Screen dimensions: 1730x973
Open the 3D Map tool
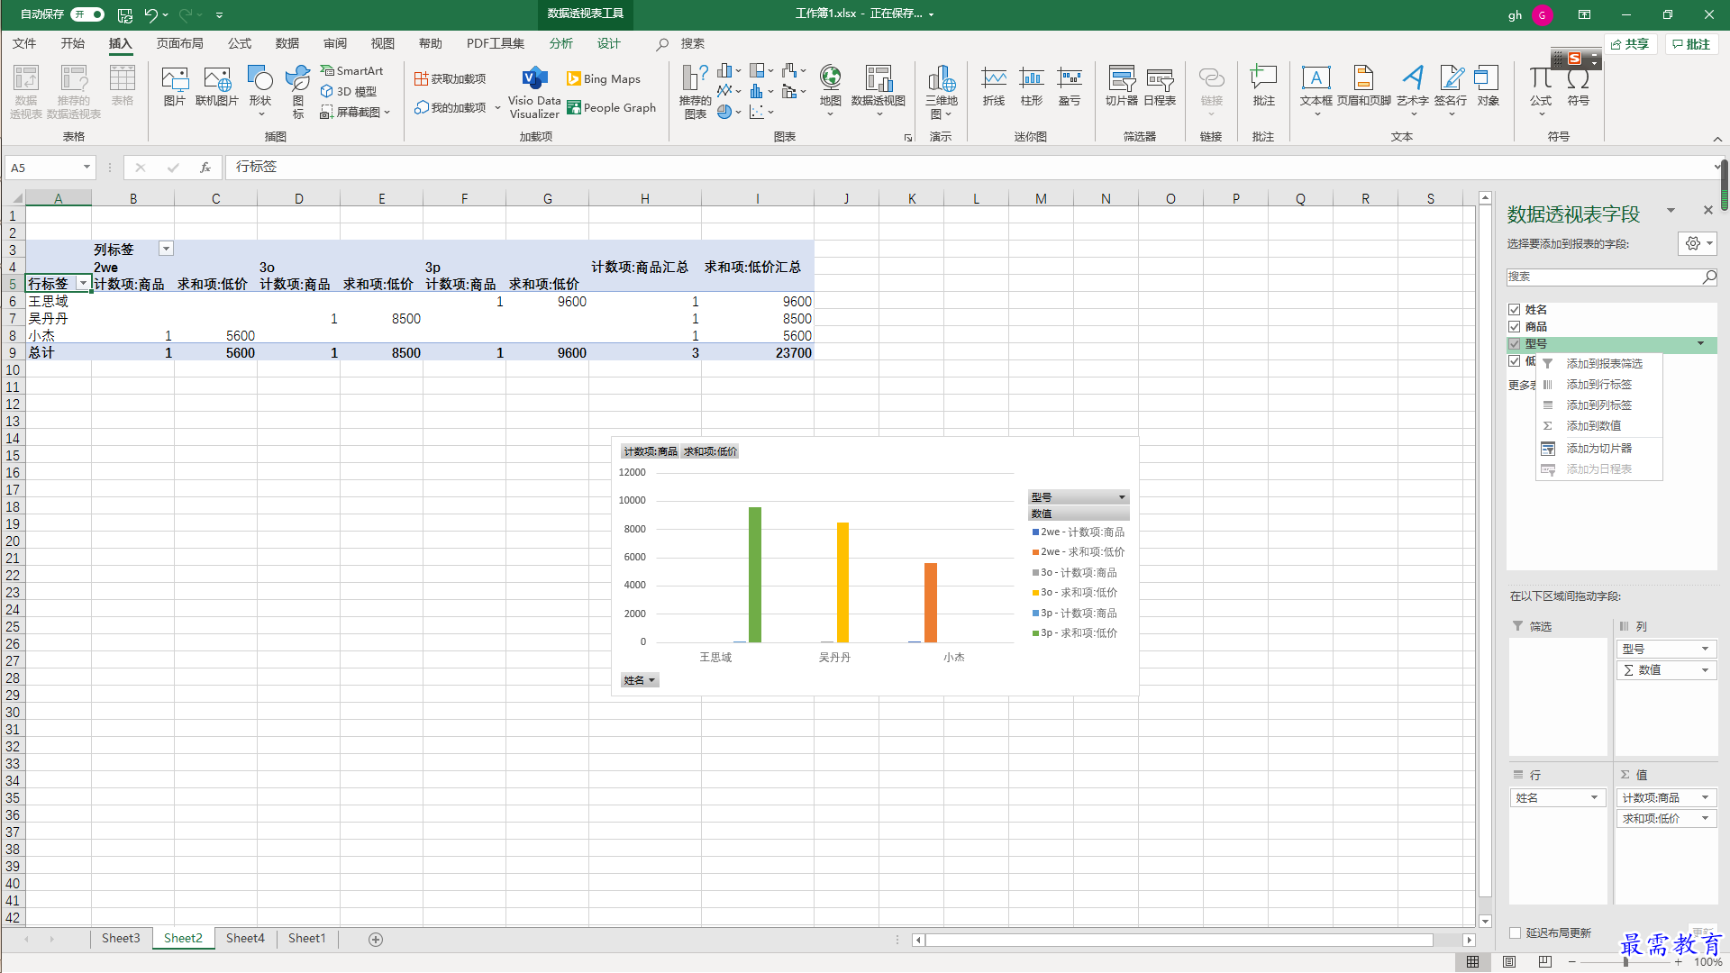coord(942,92)
